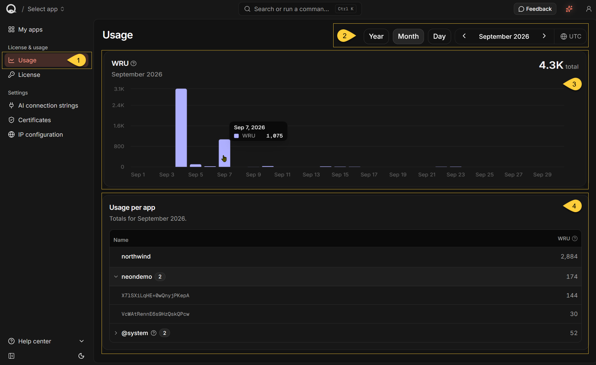Switch usage view to Year
Viewport: 596px width, 365px height.
[x=376, y=36]
